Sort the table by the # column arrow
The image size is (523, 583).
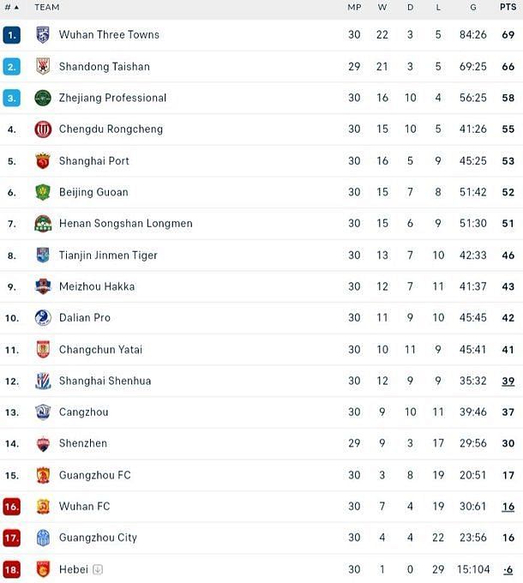click(16, 8)
